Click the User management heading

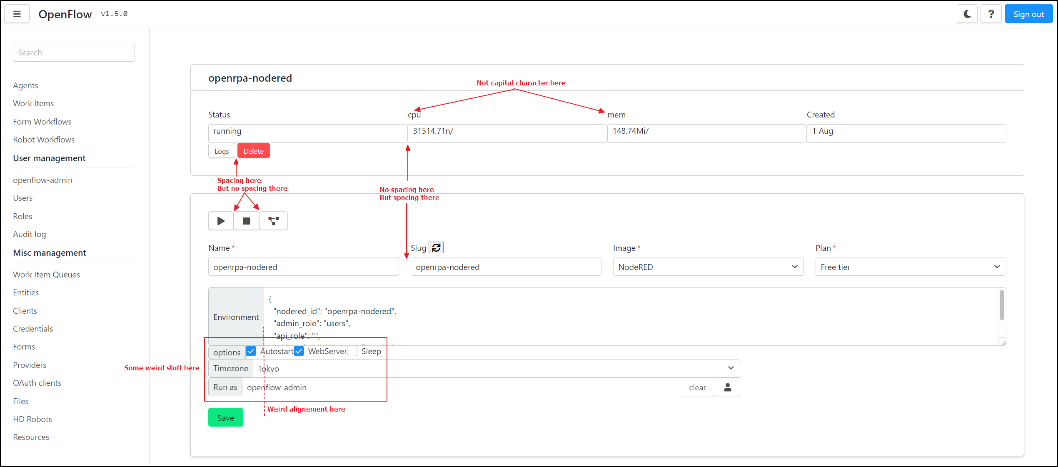pyautogui.click(x=49, y=158)
